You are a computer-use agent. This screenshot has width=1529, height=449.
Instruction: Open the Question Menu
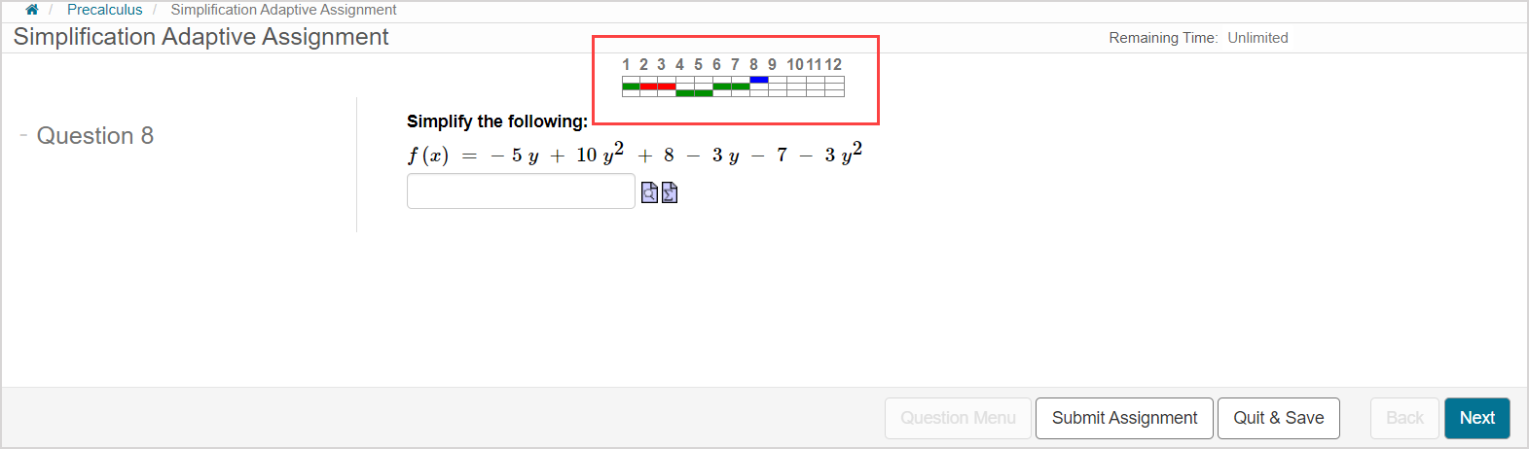tap(958, 418)
